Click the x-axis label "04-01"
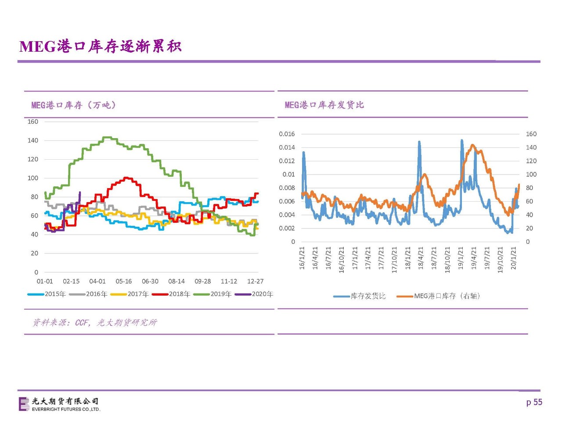This screenshot has height=421, width=562. [x=97, y=281]
